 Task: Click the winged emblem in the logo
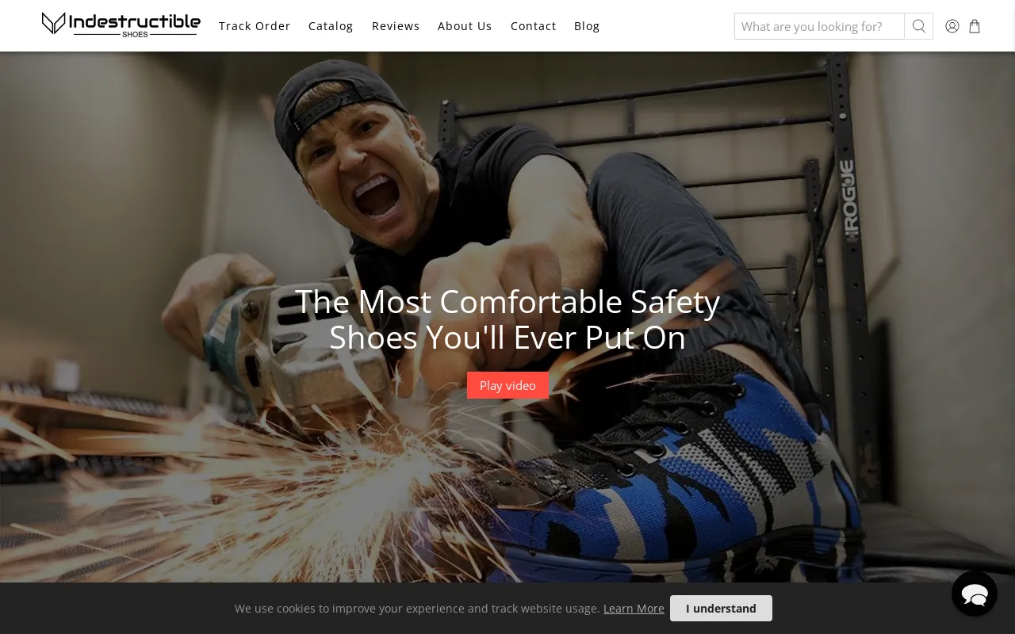tap(53, 23)
